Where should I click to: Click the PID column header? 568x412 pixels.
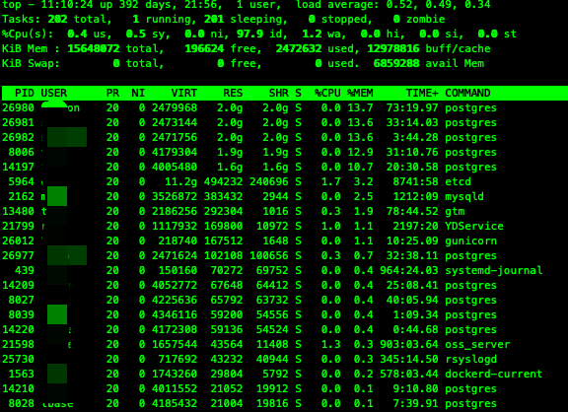(x=25, y=93)
